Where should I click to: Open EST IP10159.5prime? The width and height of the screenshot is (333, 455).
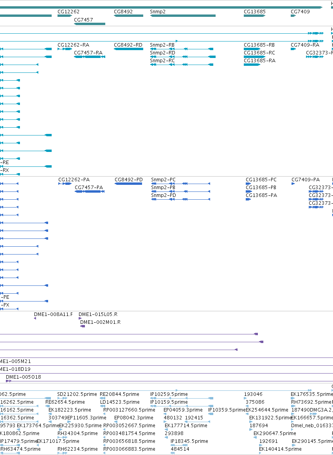169,402
